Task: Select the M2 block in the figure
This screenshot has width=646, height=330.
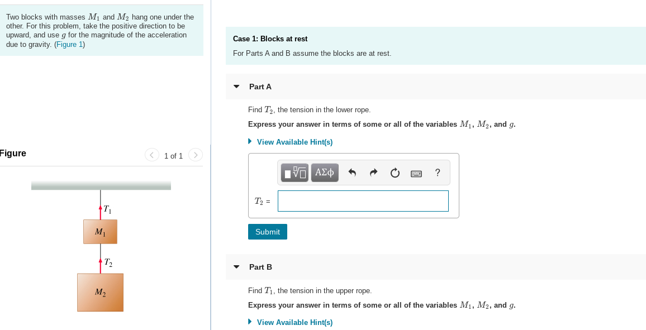Action: (100, 292)
